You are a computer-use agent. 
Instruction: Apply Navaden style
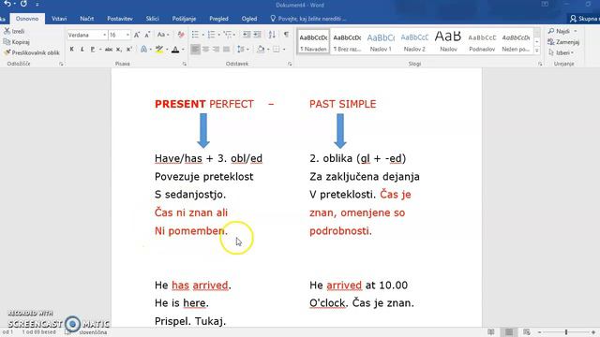(313, 41)
